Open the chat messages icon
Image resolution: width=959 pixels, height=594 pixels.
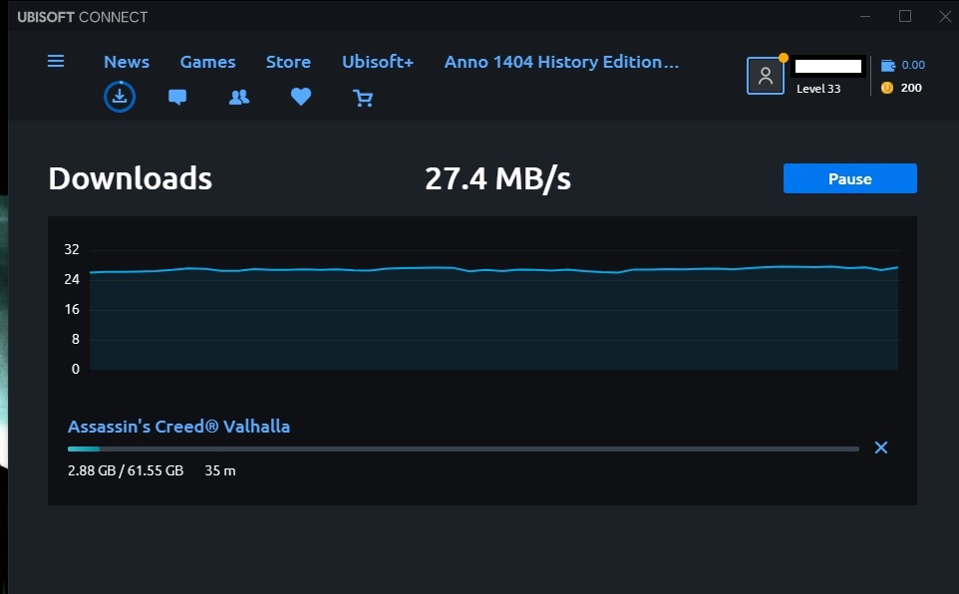(177, 98)
